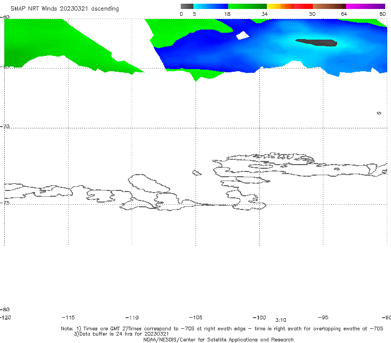The height and width of the screenshot is (343, 391).
Task: Click the red segment of the color bar
Action: coord(303,6)
